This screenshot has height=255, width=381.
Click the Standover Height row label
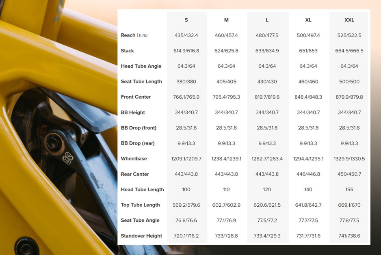[x=141, y=236]
